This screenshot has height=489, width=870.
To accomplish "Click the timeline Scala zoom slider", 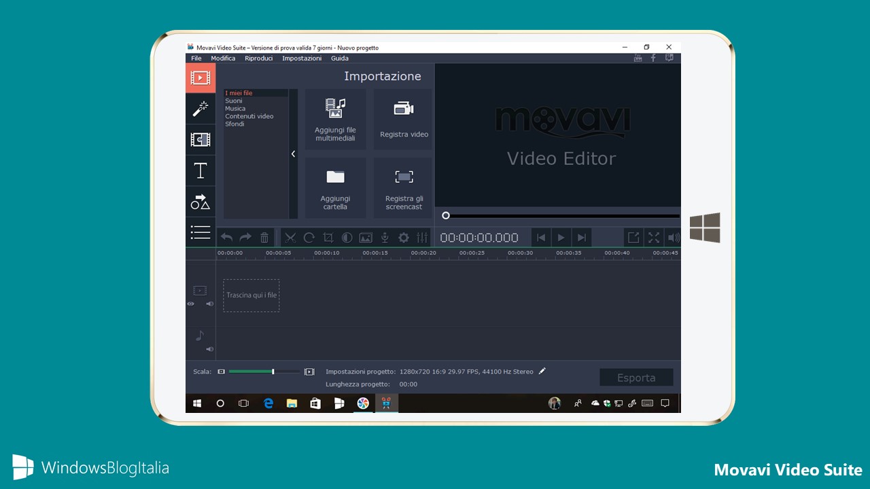I will pos(264,372).
